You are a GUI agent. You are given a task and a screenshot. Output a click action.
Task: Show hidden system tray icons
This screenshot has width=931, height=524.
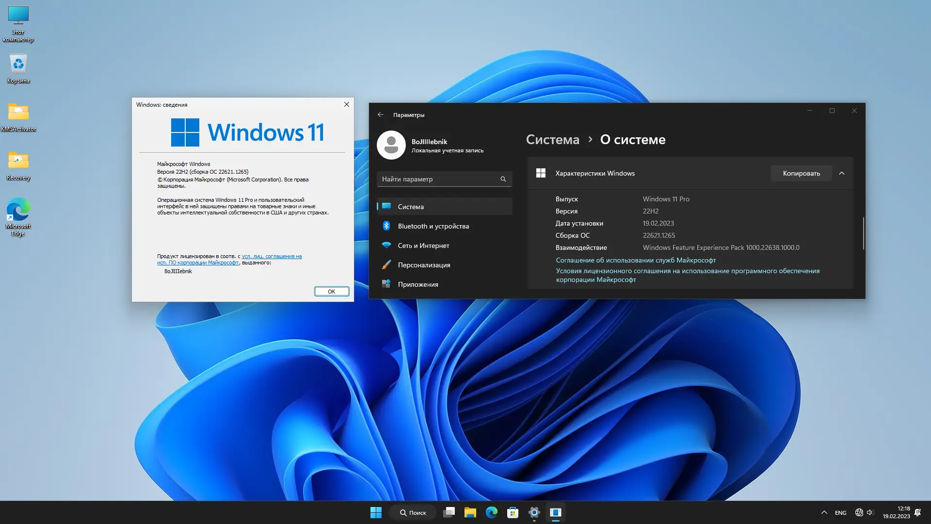click(x=824, y=512)
